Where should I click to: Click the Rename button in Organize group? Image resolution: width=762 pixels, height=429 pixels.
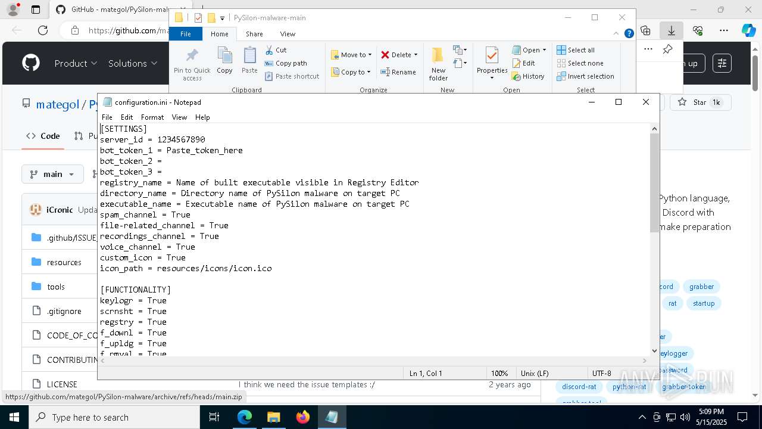(x=398, y=72)
